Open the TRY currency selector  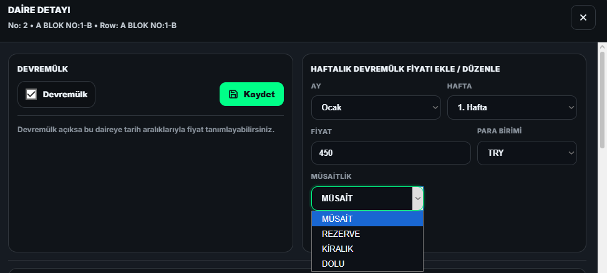(x=527, y=153)
